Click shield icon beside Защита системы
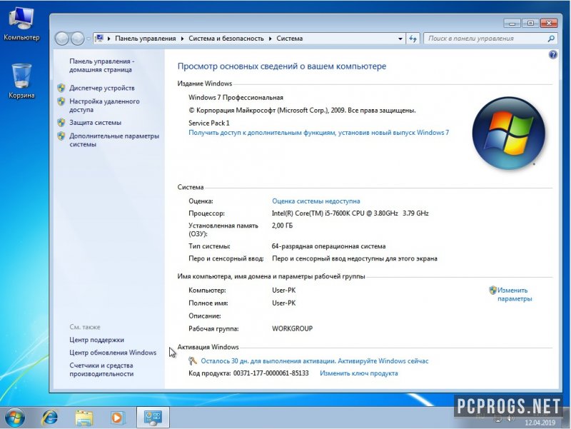This screenshot has height=429, width=571. click(x=61, y=123)
